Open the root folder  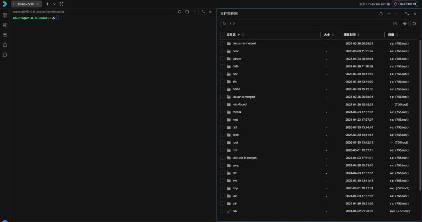pyautogui.click(x=235, y=143)
